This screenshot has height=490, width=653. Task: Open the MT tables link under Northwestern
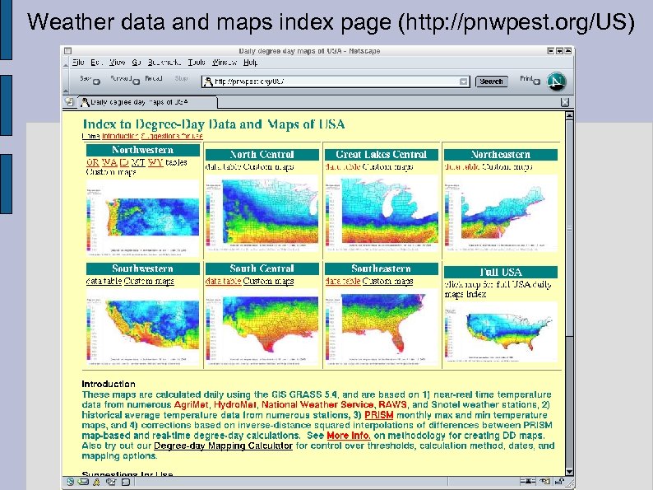tap(138, 162)
